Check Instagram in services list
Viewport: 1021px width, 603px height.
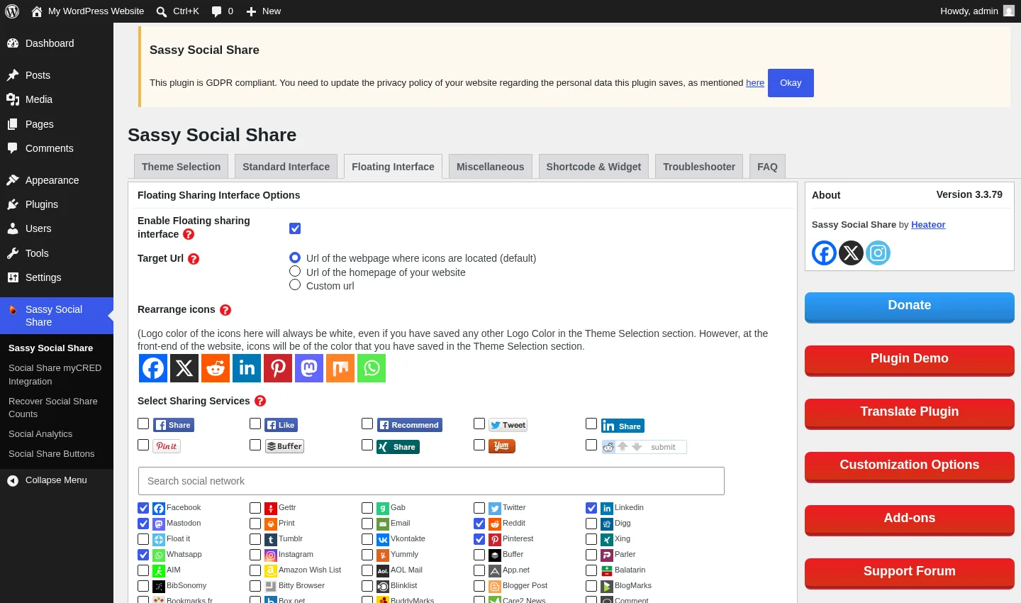(x=255, y=555)
